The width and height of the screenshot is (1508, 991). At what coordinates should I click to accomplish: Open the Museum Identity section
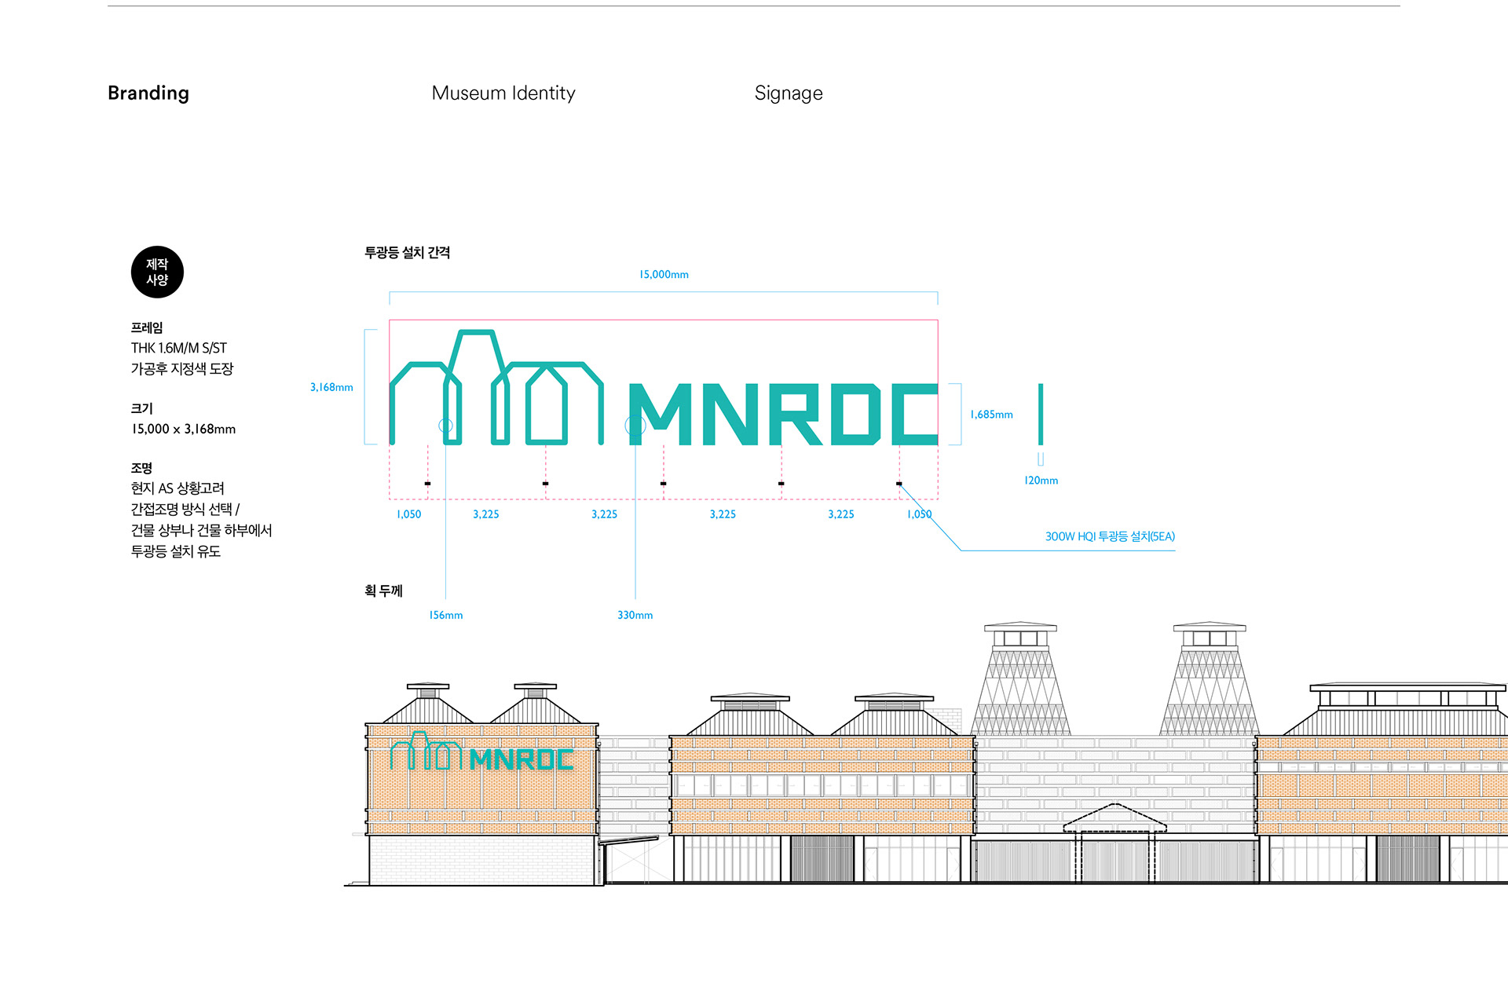point(503,93)
